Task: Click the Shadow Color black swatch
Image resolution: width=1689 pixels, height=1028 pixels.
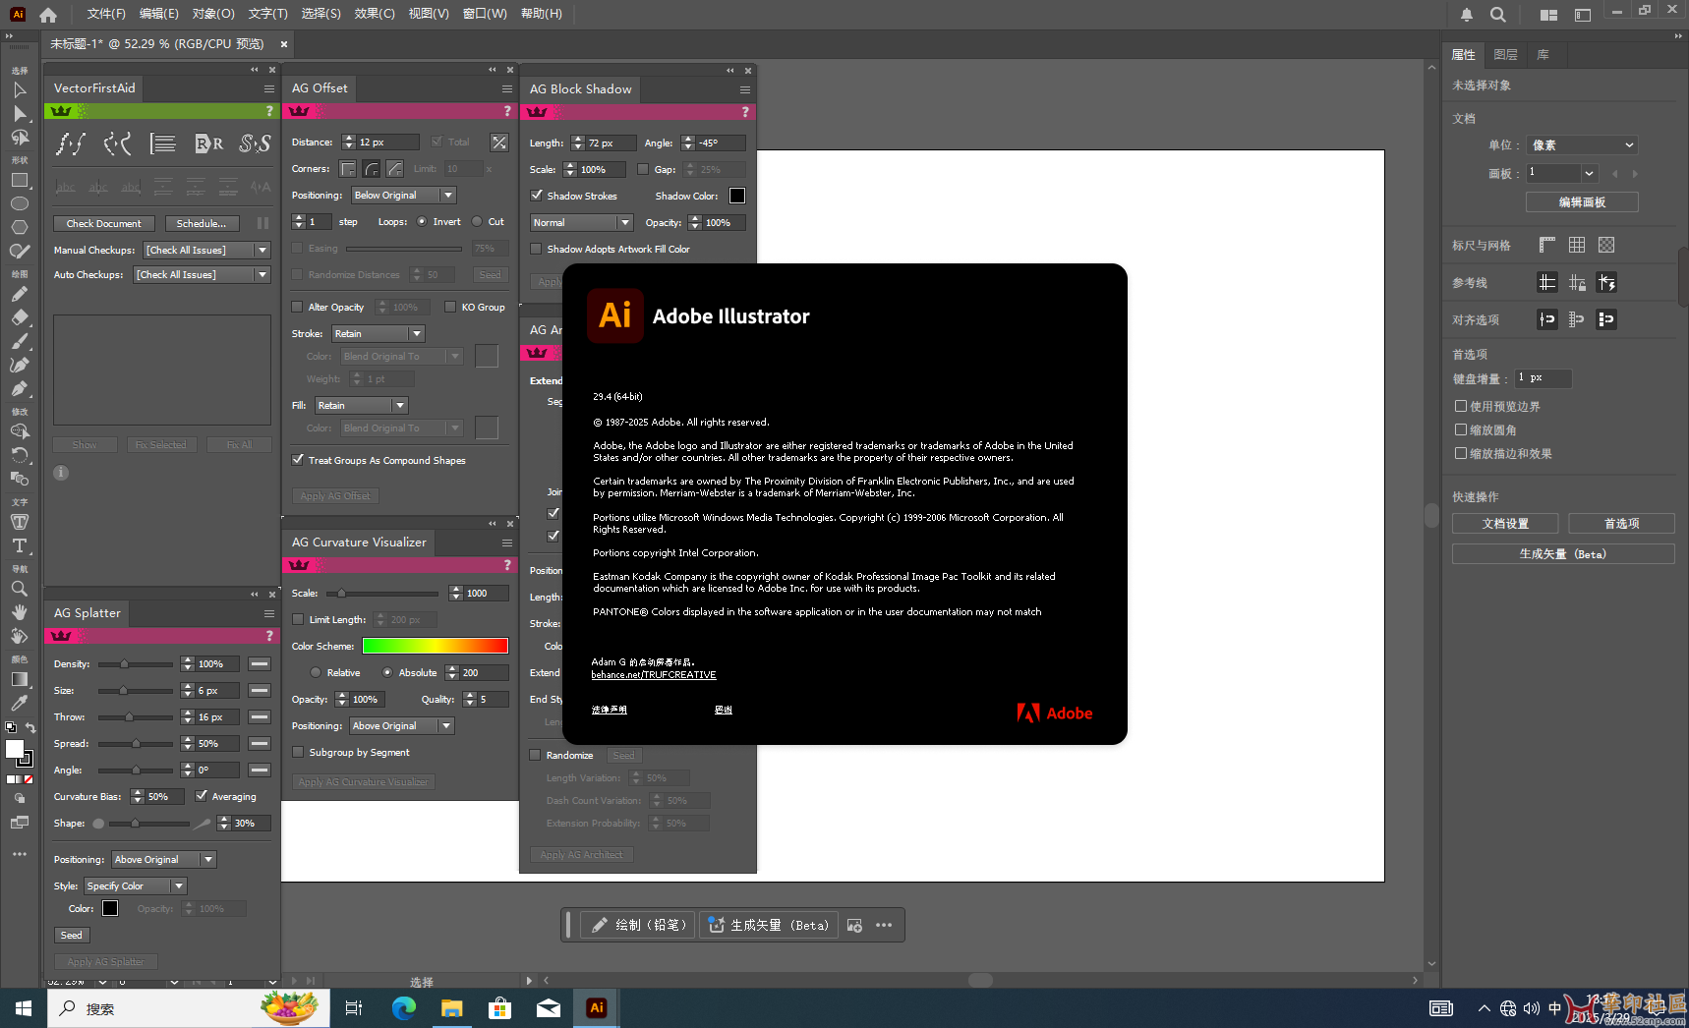Action: click(737, 196)
